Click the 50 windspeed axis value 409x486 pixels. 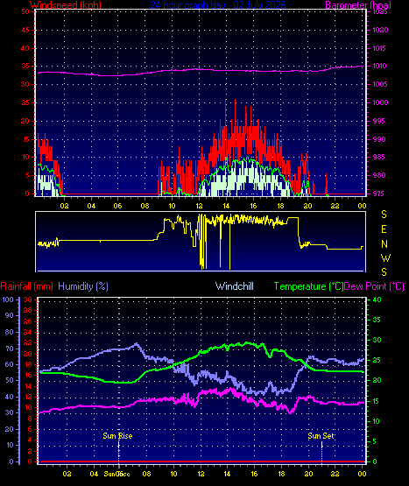click(25, 11)
